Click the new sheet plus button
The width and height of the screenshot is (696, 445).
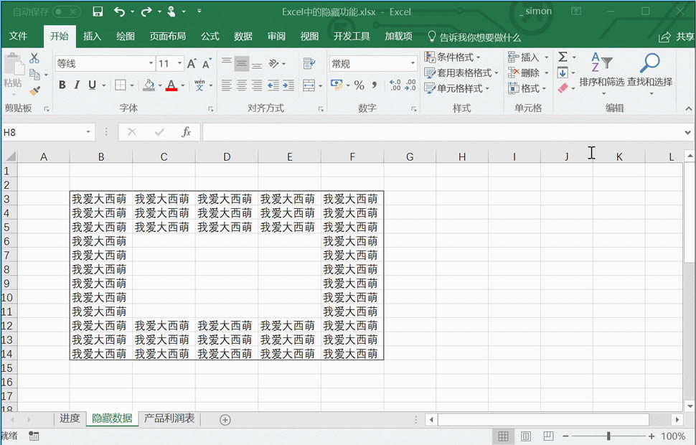pos(223,418)
